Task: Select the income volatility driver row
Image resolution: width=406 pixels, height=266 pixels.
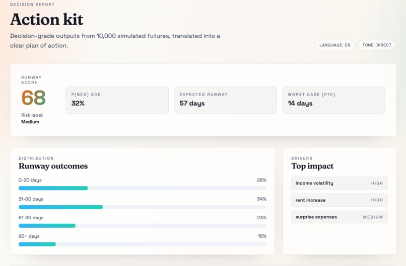Action: pos(339,183)
